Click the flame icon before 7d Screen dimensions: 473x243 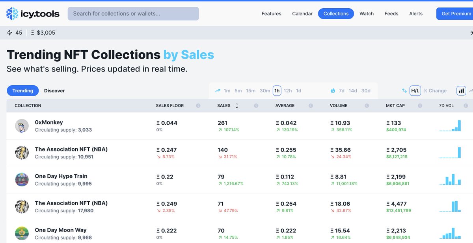click(x=333, y=91)
